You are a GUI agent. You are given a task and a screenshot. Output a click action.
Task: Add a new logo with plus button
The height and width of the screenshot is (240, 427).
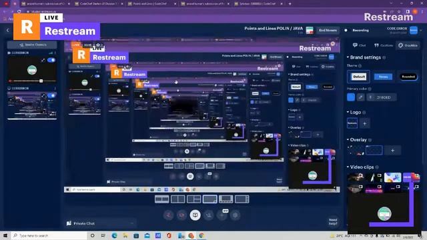click(365, 123)
